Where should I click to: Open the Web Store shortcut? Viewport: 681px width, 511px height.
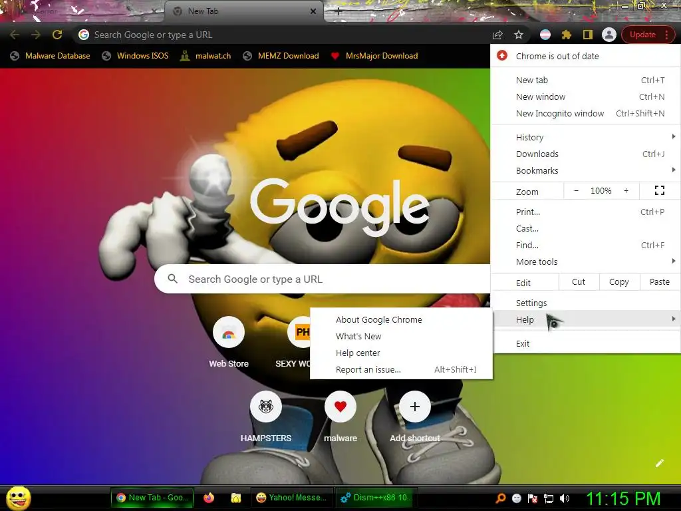coord(229,333)
